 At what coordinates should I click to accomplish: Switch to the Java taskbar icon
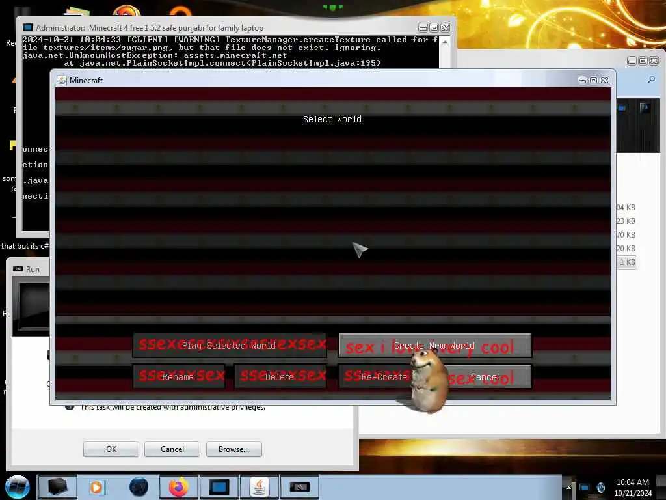260,487
